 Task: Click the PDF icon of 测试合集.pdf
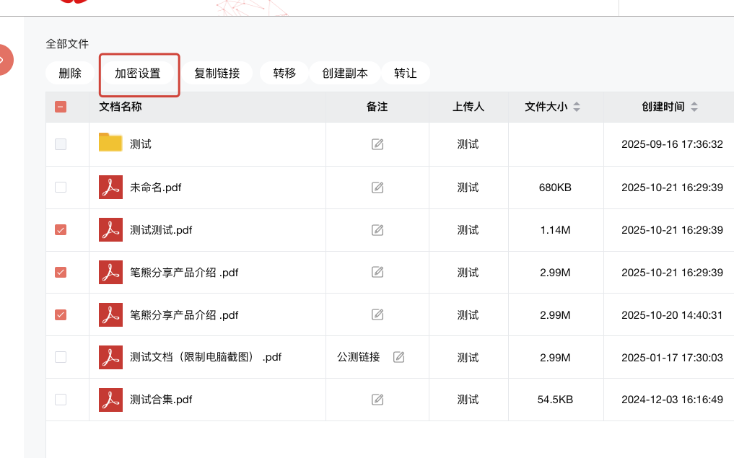coord(110,400)
